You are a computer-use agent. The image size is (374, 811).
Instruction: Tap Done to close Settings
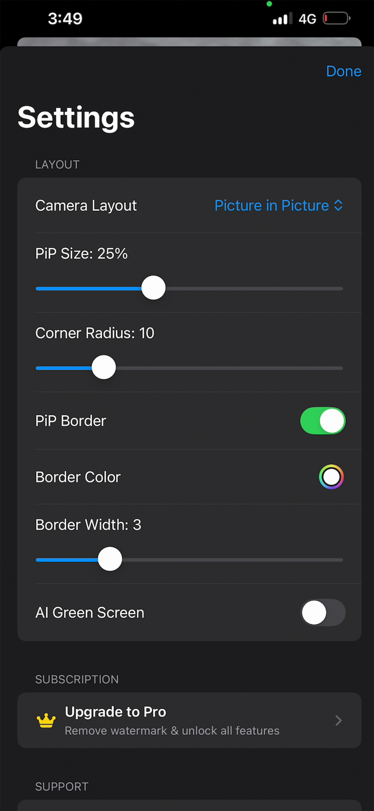(344, 71)
